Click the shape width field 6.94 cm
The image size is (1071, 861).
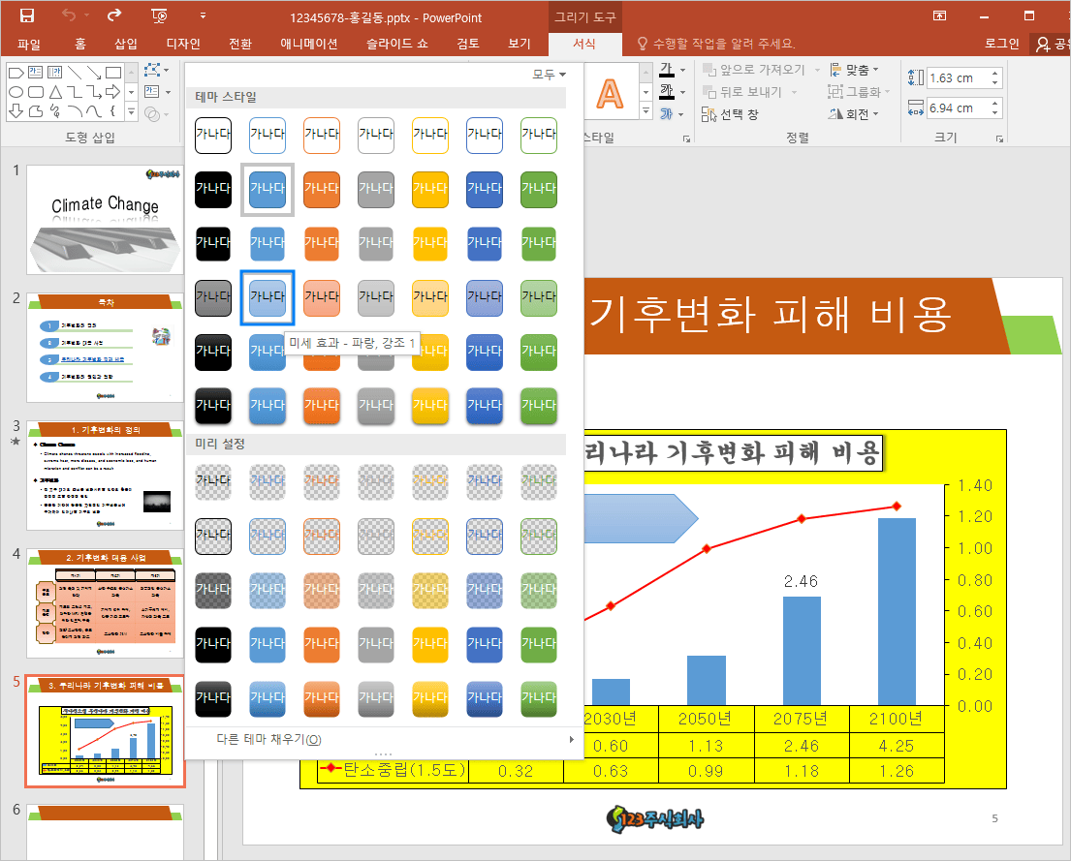click(957, 108)
